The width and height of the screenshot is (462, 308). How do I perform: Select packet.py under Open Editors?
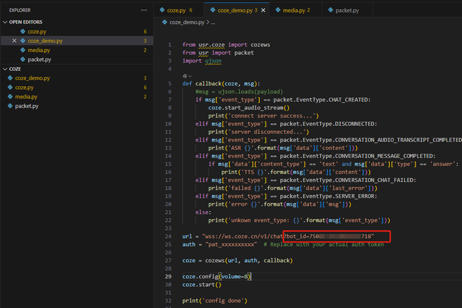(39, 59)
